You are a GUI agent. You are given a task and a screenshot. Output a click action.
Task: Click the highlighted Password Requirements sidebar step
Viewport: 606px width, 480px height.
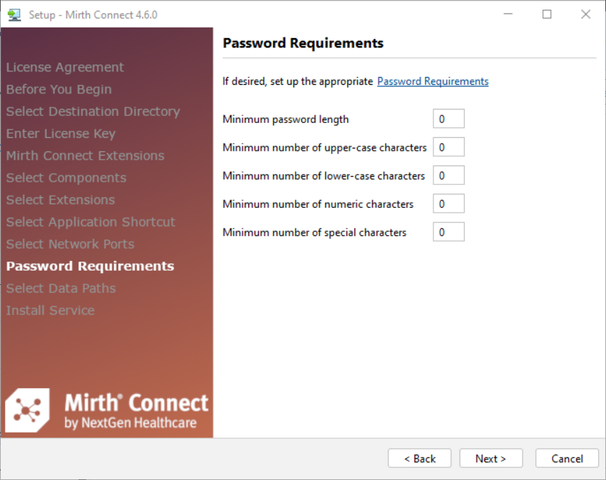(x=90, y=266)
